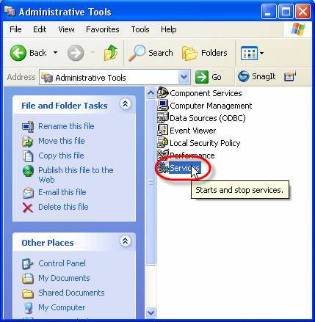Click the scrollbar down arrow
The image size is (315, 322).
(151, 312)
